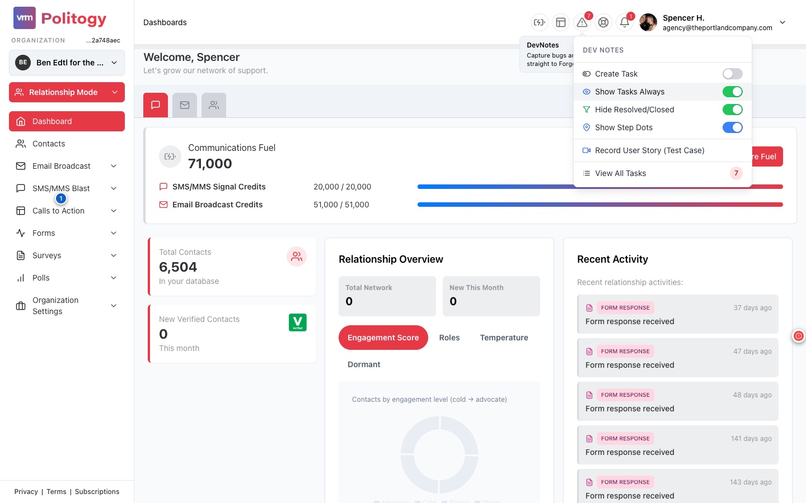Screen dimensions: 806x503
Task: Expand Organization Settings chevron
Action: (x=114, y=306)
